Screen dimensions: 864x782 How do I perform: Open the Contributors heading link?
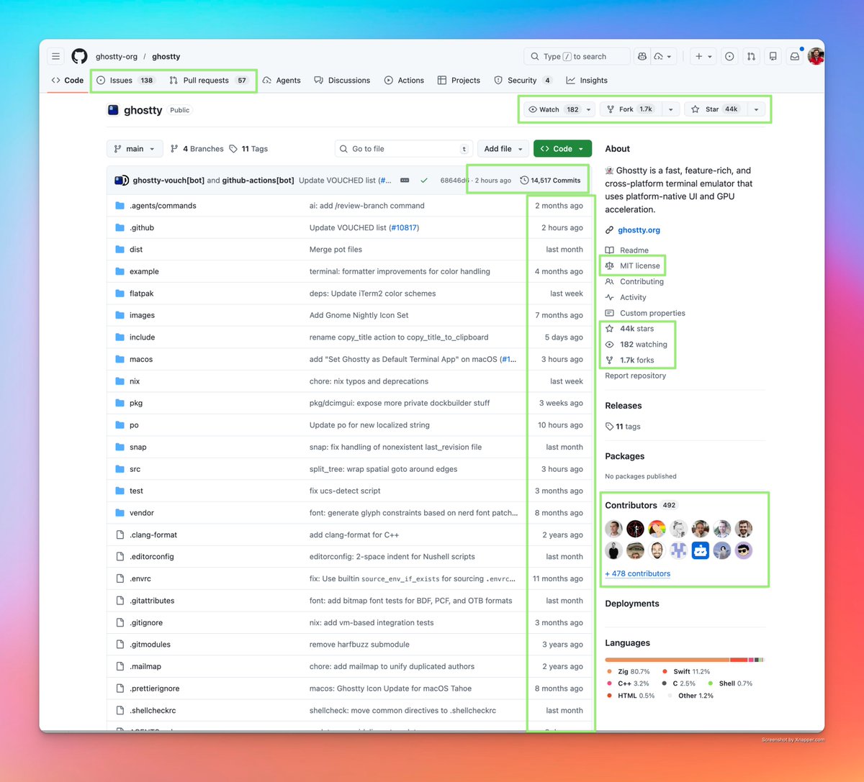(641, 505)
